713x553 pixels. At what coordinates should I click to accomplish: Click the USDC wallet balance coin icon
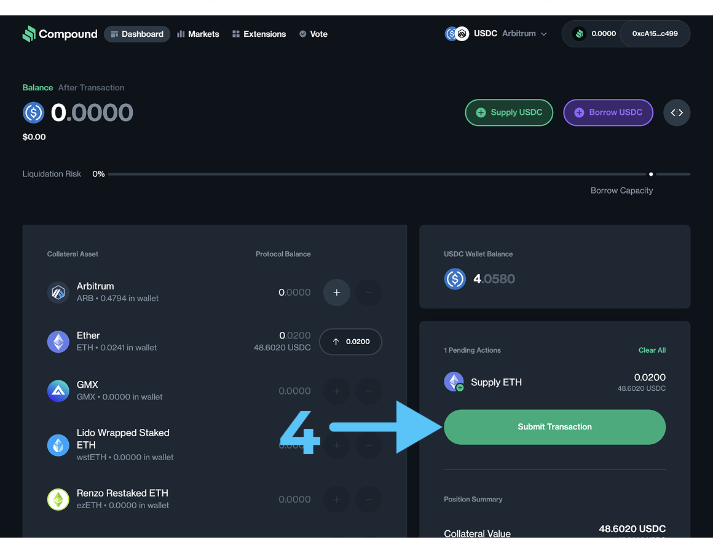click(x=455, y=279)
